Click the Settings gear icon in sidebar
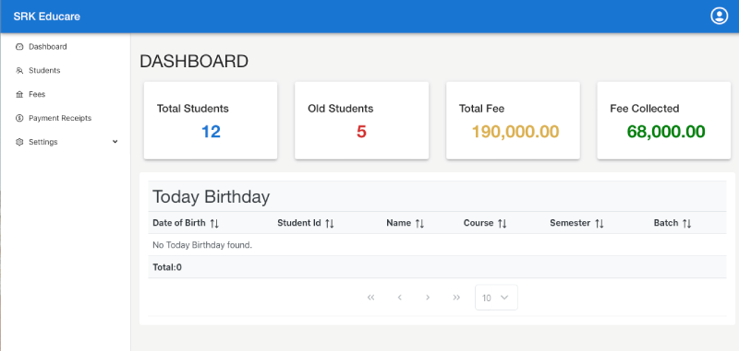Viewport: 739px width, 351px height. 19,142
